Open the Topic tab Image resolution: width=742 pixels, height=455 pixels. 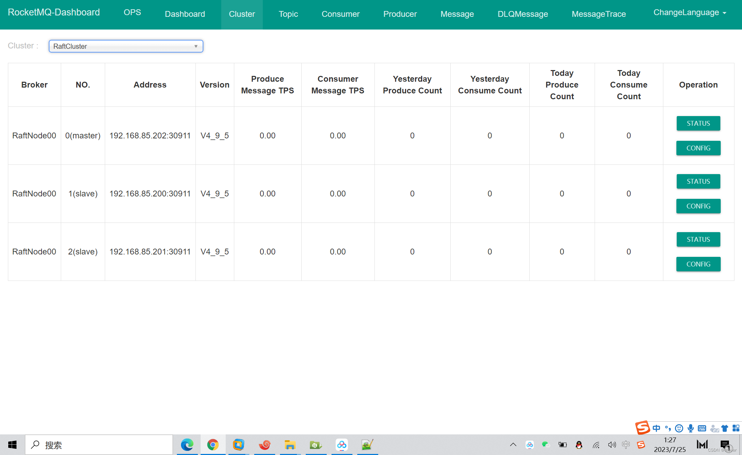click(288, 14)
